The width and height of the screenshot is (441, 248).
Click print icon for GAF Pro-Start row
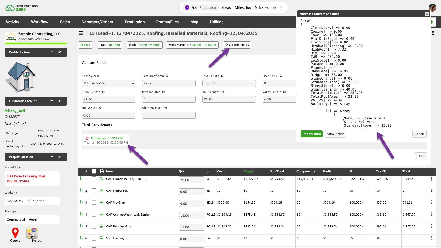click(x=101, y=202)
